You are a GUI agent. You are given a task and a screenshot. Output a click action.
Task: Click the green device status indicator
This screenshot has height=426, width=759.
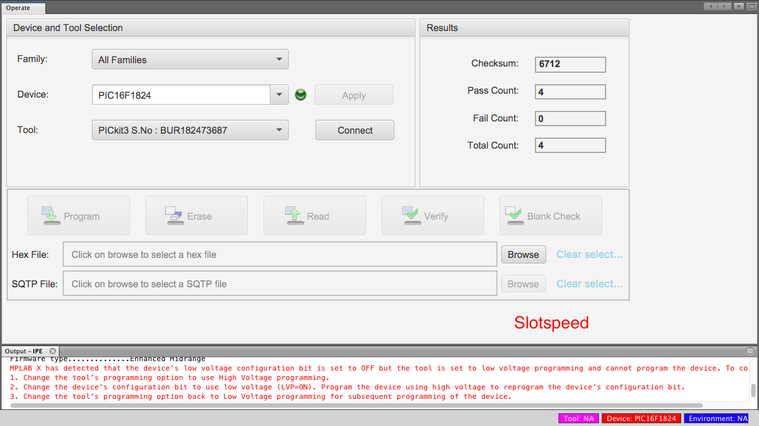pyautogui.click(x=301, y=95)
